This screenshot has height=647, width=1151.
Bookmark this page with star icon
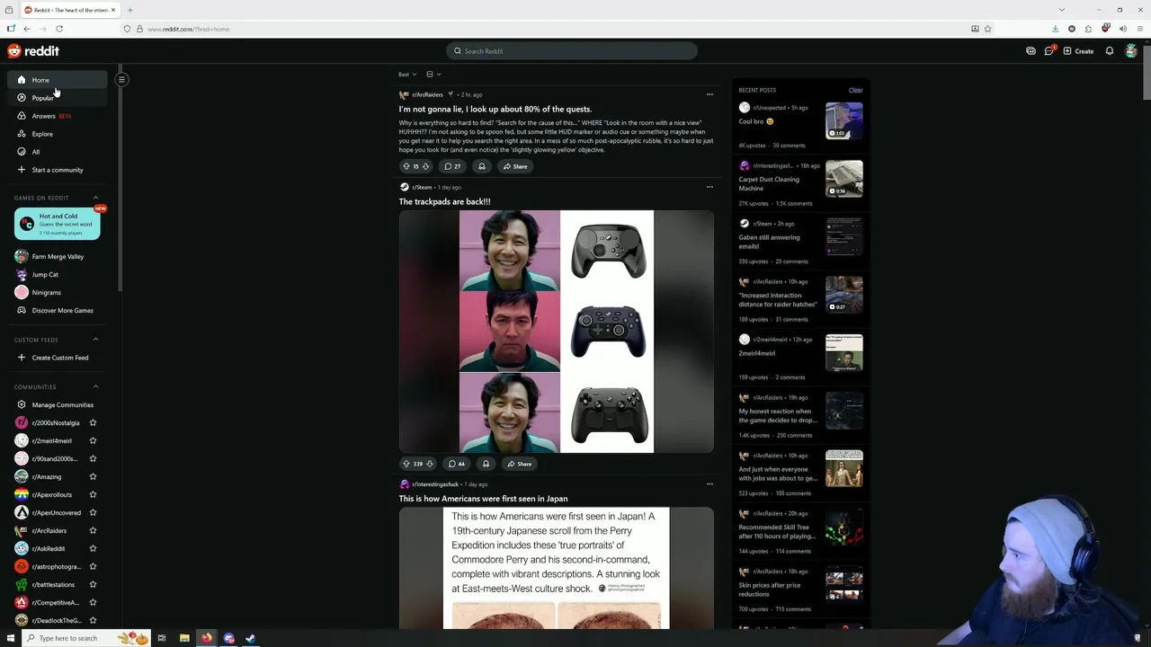[x=987, y=29]
